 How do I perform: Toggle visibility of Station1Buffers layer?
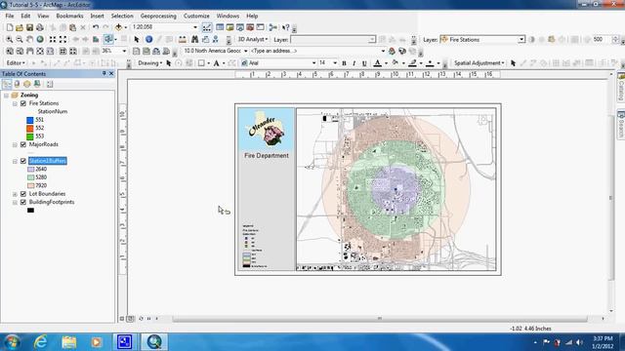point(23,161)
